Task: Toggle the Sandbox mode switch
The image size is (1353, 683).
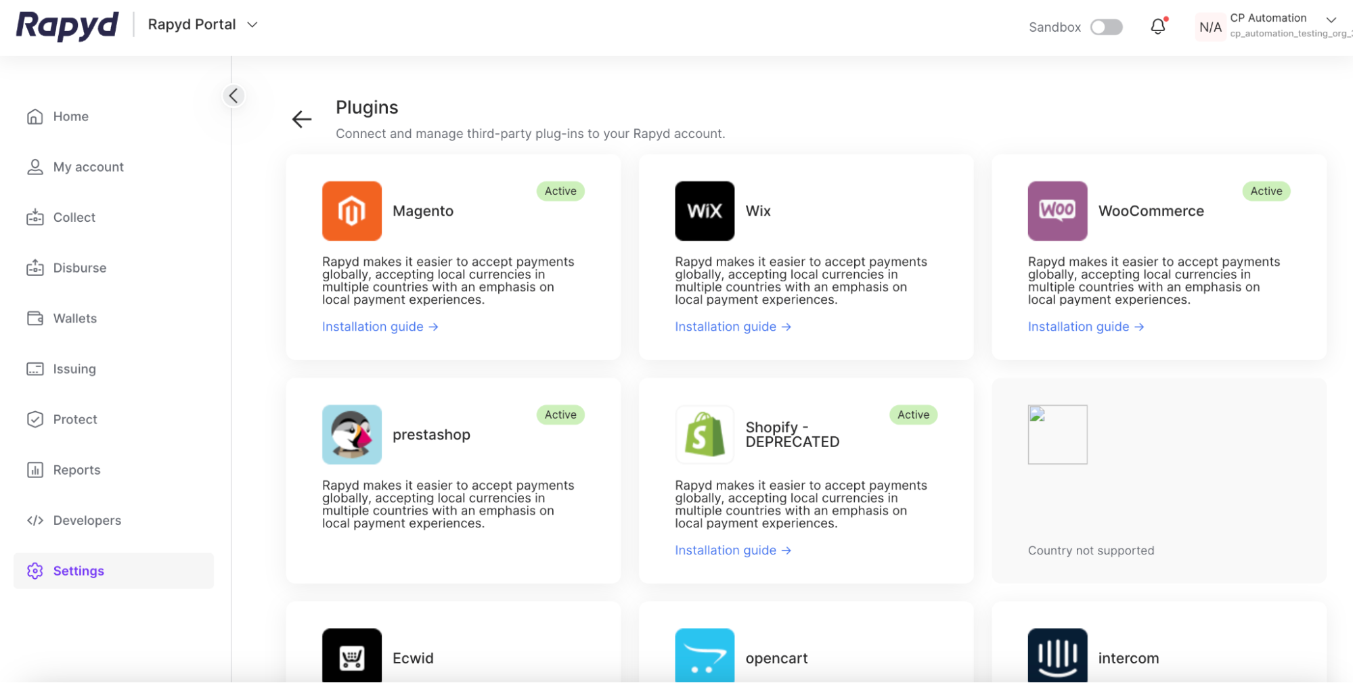Action: click(x=1106, y=27)
